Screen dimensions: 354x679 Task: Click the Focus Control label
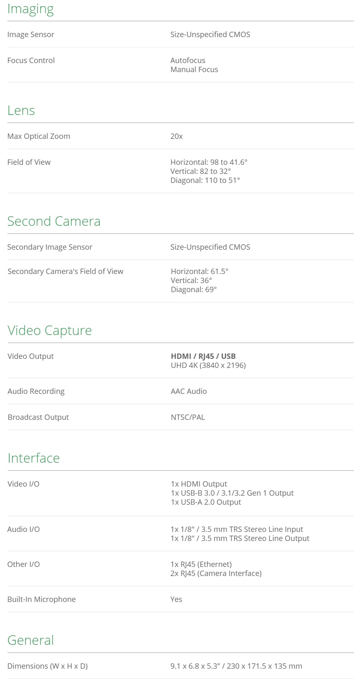pyautogui.click(x=31, y=61)
